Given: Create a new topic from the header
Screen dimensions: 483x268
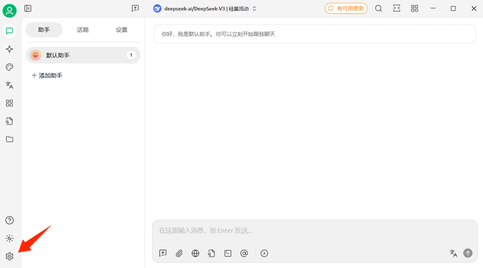Looking at the screenshot, I should coord(135,8).
